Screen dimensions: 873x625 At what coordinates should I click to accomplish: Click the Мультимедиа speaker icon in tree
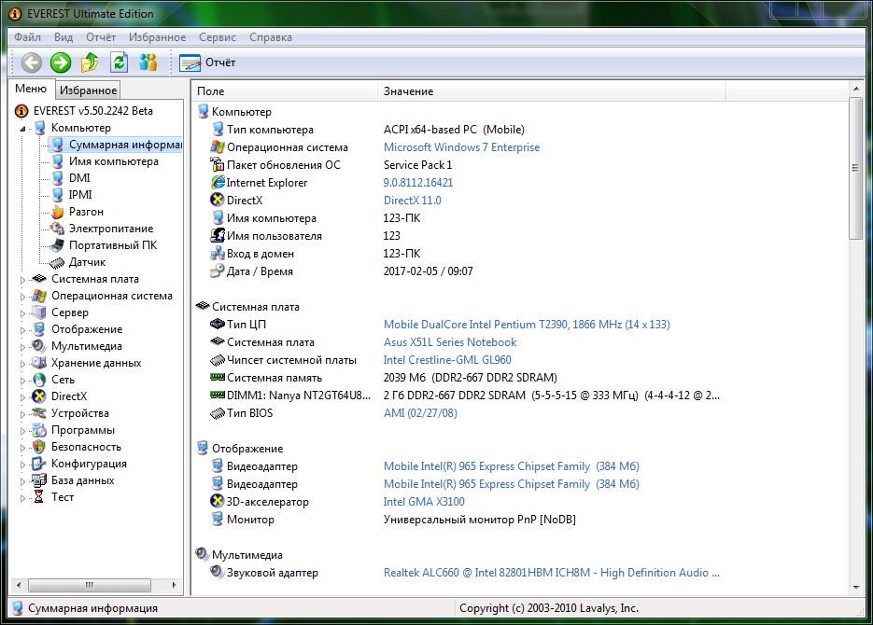point(39,346)
